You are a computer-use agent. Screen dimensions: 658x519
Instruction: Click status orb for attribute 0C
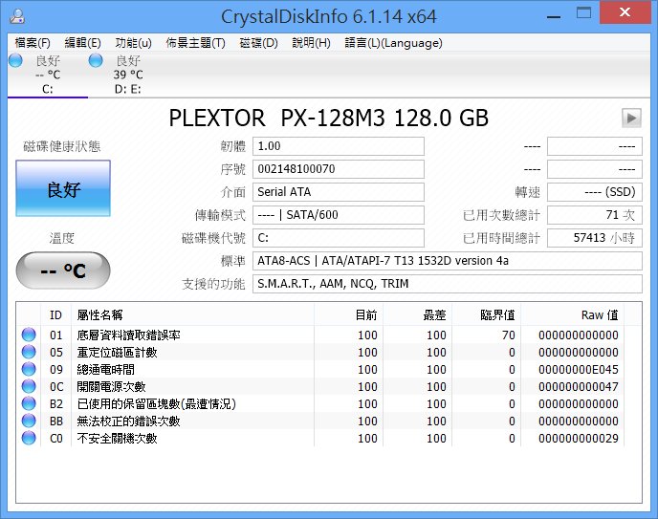click(29, 386)
